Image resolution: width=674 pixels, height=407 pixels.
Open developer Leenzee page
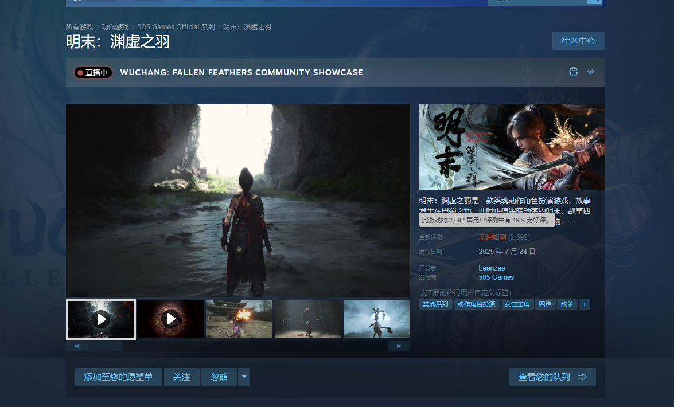pos(492,268)
